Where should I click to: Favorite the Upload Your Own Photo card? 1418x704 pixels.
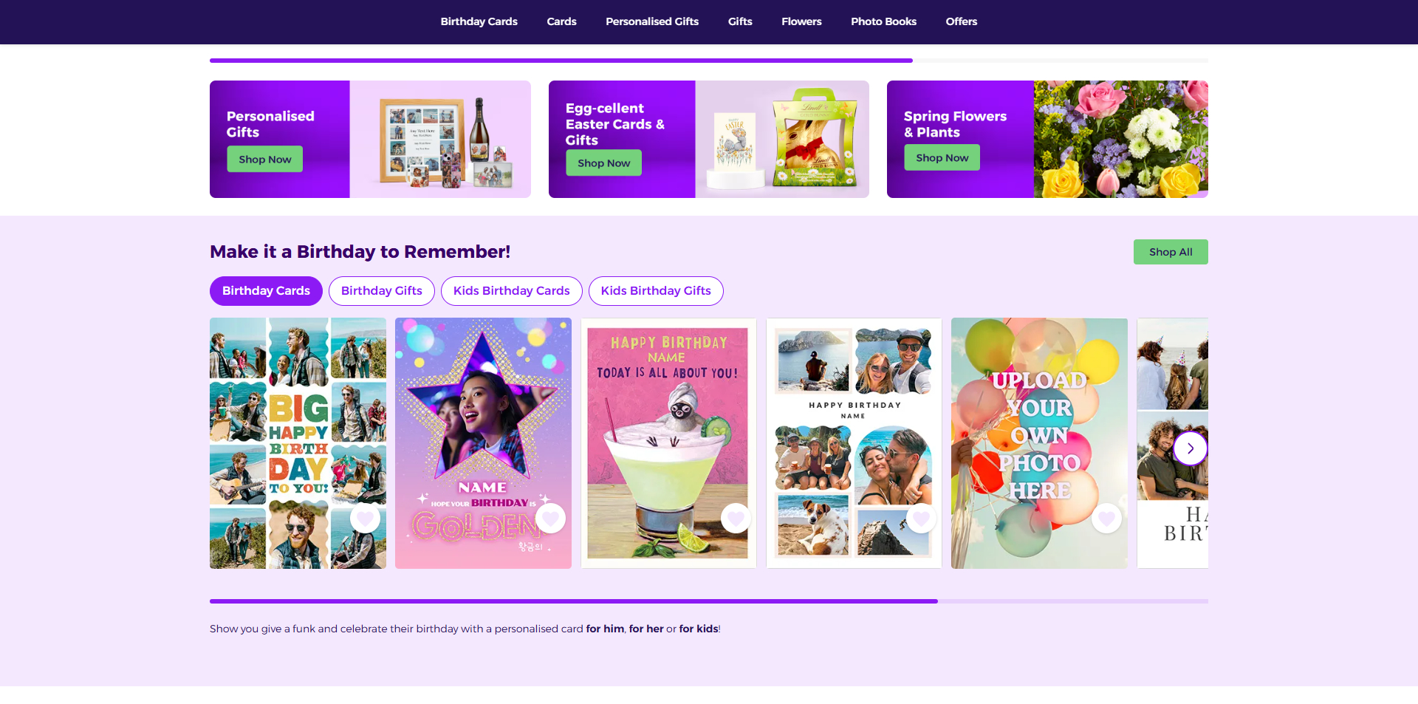1107,519
